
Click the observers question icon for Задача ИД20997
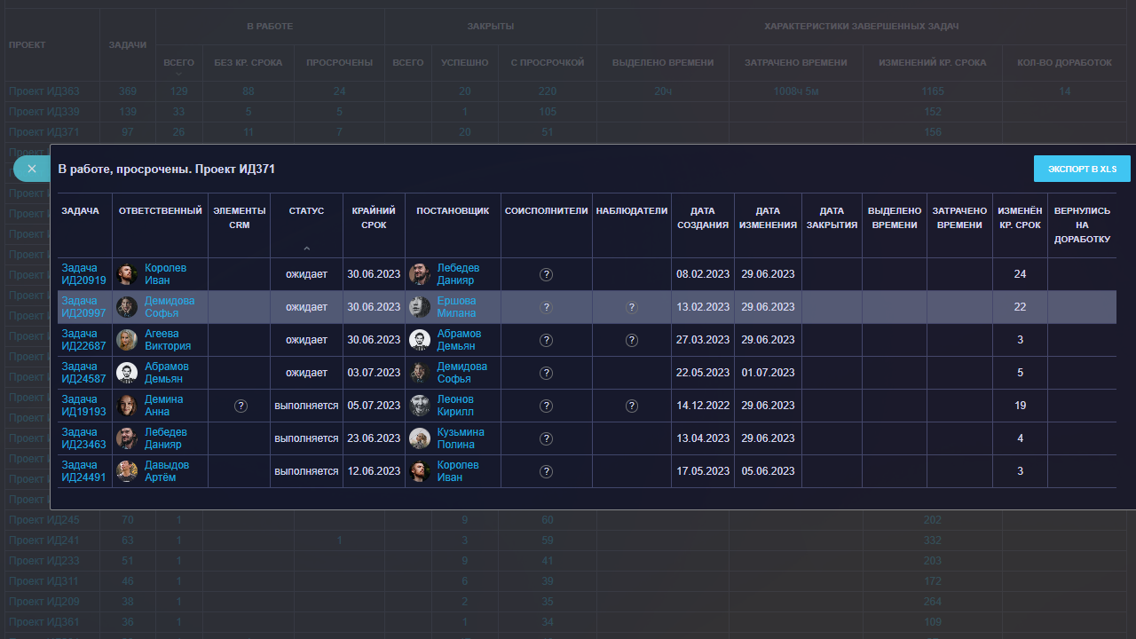632,307
